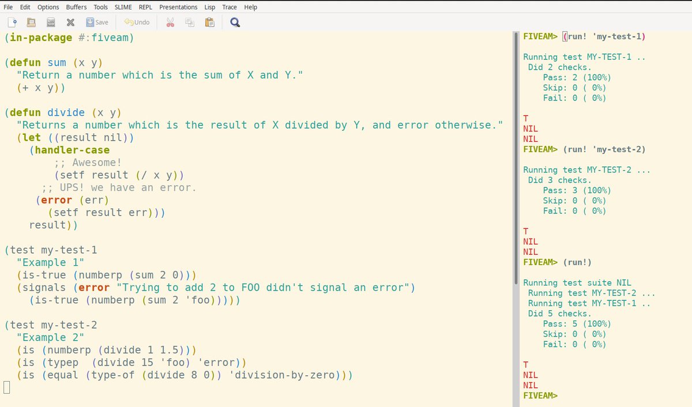Screen dimensions: 692x407
Task: Open the Edit menu
Action: (x=25, y=7)
